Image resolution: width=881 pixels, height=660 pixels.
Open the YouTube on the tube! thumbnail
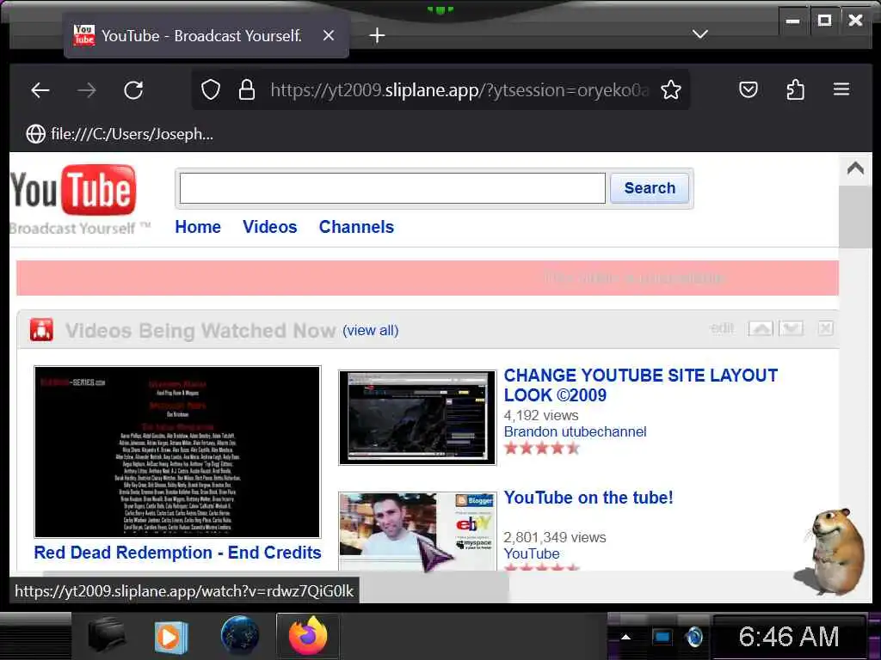tap(417, 531)
